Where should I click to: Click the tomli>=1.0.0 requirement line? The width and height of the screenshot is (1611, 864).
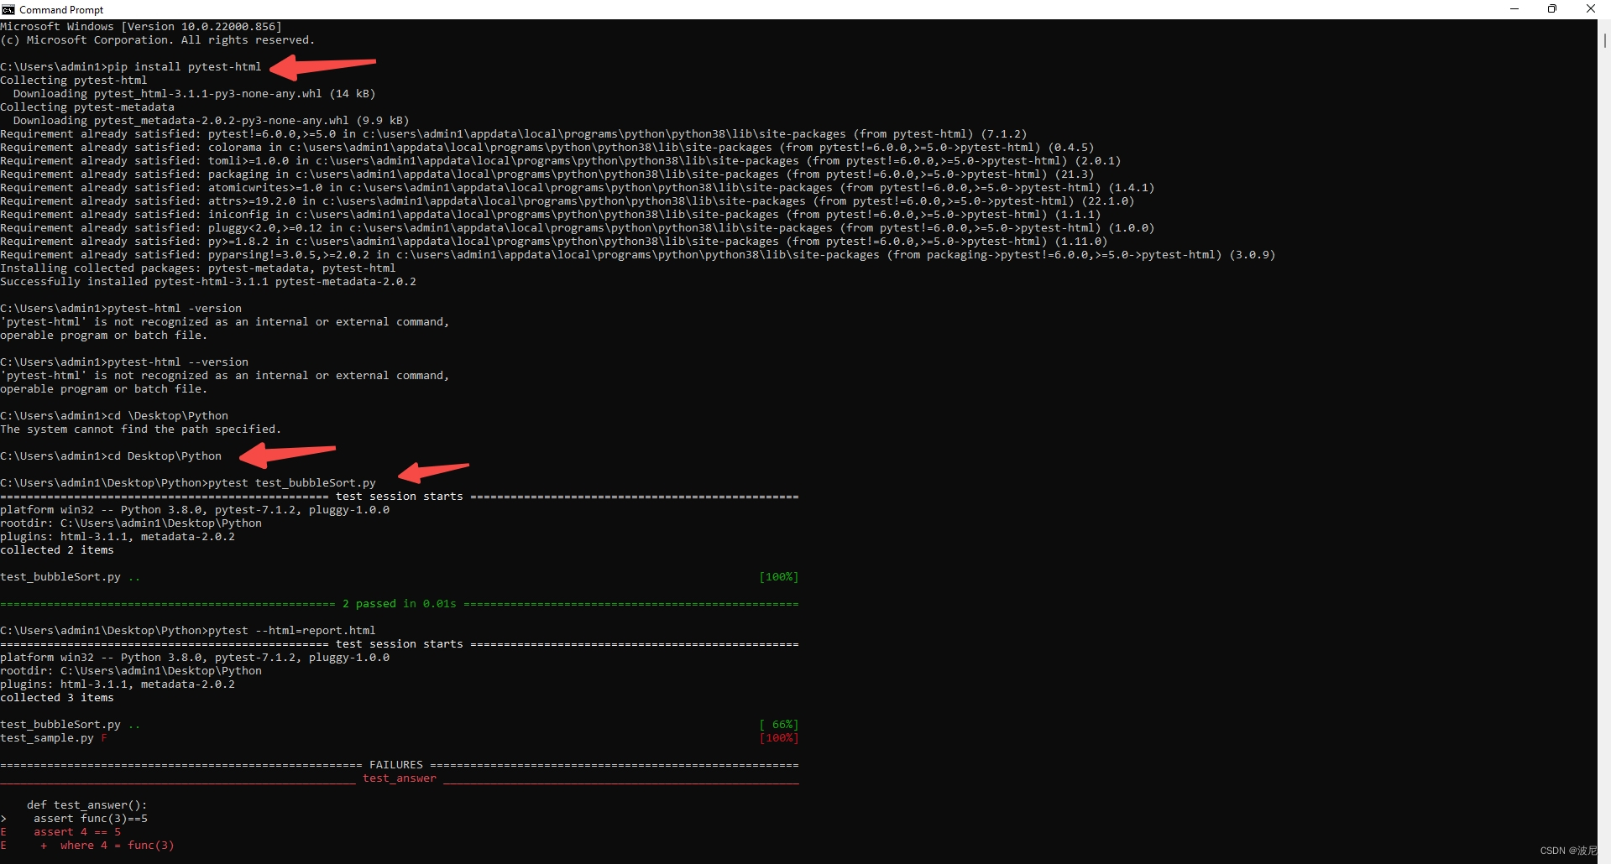point(561,161)
